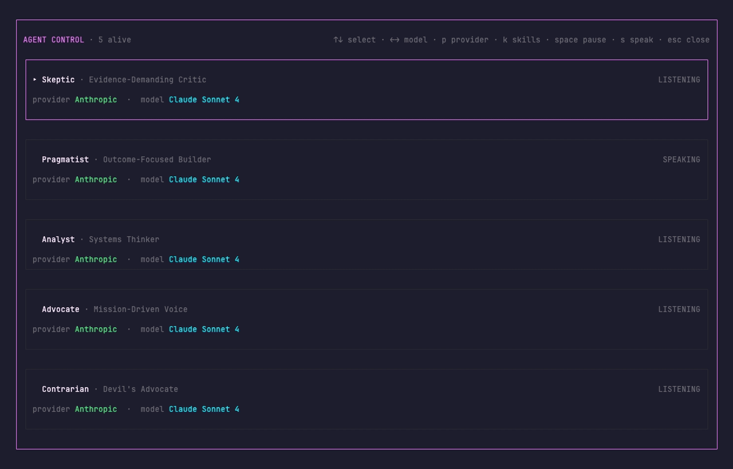Click Claude Sonnet 4 model on Contrarian

pos(204,409)
